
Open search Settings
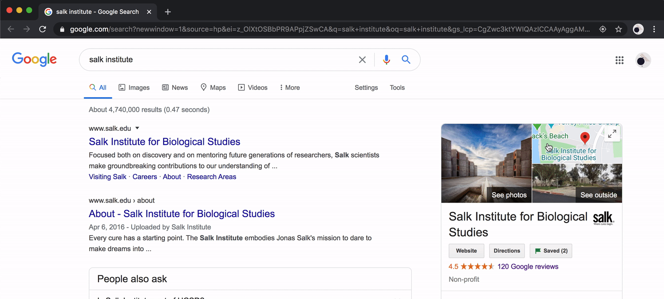(x=366, y=87)
